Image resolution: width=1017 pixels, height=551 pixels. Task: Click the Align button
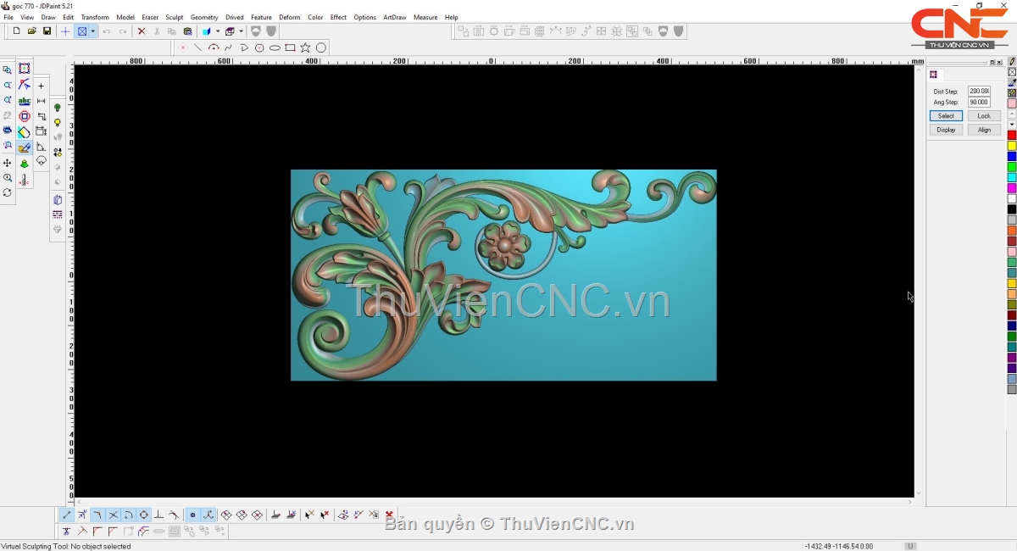[x=983, y=130]
